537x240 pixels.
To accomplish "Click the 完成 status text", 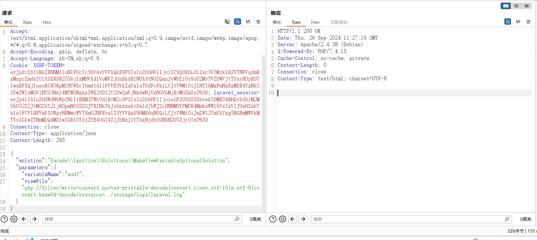I will coord(5,231).
